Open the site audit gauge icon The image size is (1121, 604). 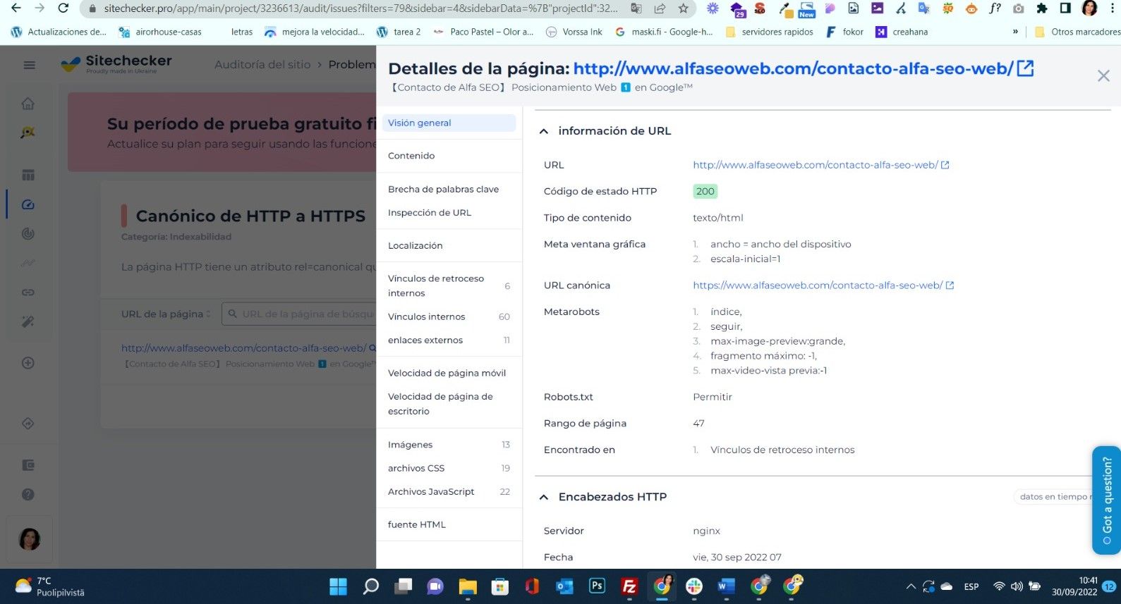click(28, 204)
